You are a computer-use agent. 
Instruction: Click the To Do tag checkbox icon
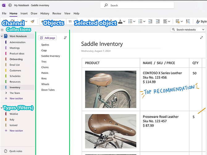178,21
